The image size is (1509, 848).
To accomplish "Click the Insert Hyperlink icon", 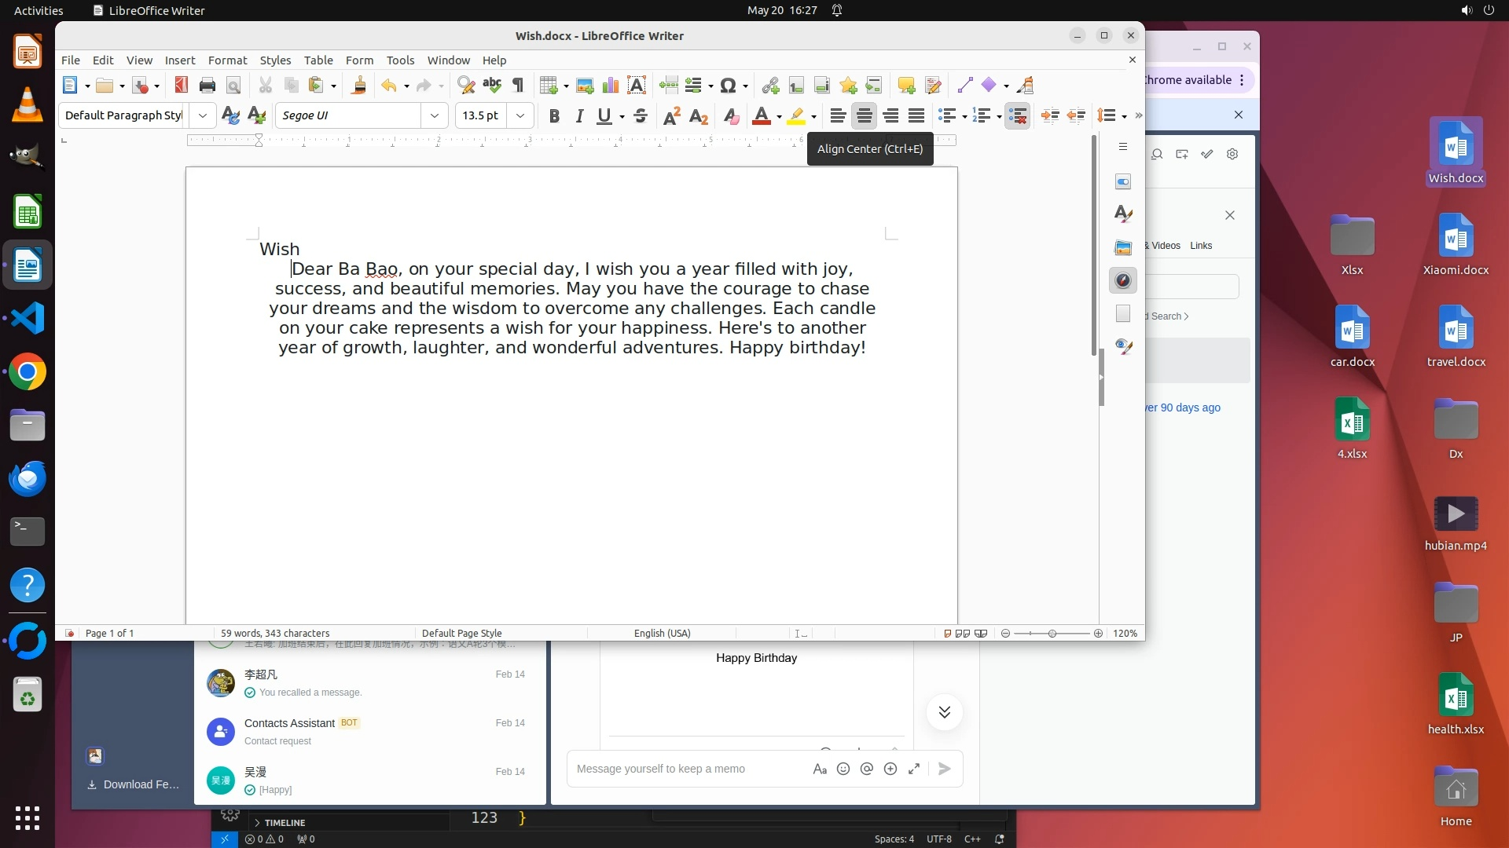I will tap(770, 86).
